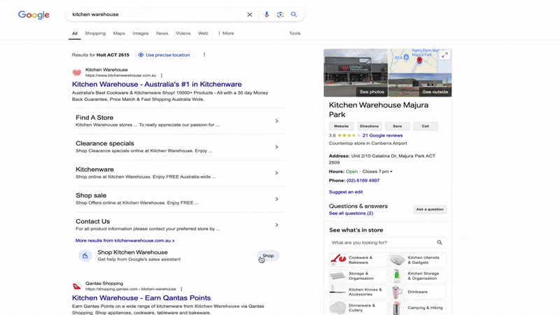The height and width of the screenshot is (315, 560).
Task: Open Dinnerware & Cutlery category
Action: tap(358, 308)
